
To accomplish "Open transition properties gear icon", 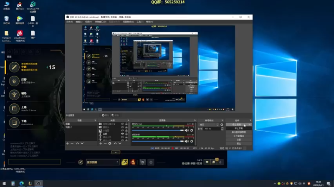I will [222, 125].
